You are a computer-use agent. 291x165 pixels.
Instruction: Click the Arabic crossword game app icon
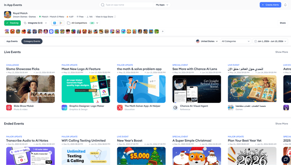[x=231, y=107]
